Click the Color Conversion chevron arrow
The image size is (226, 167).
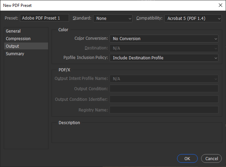(x=215, y=39)
